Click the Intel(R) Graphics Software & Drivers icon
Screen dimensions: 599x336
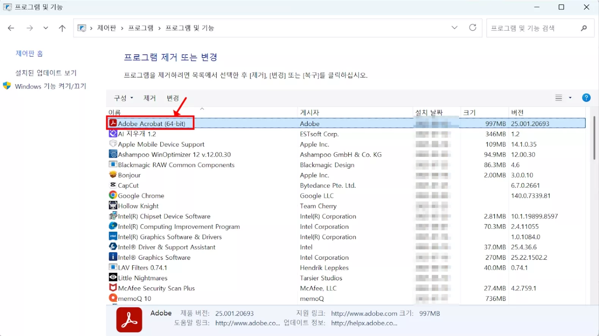113,236
